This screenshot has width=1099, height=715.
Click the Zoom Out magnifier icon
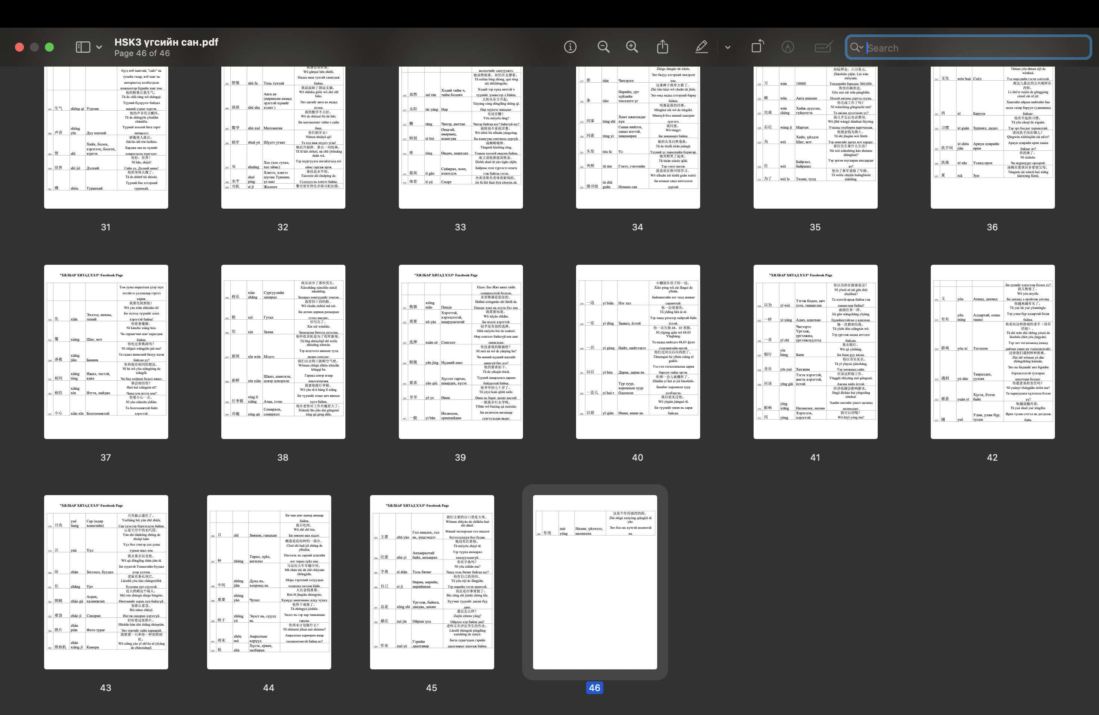coord(603,47)
